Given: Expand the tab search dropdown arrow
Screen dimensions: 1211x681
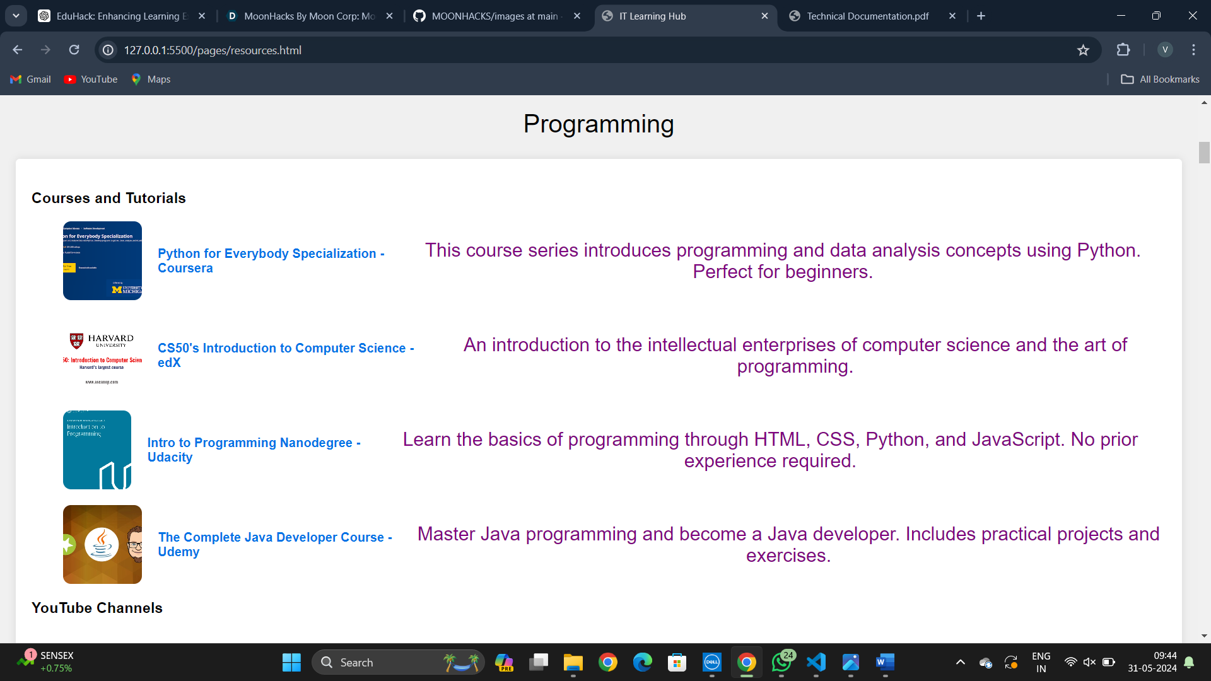Looking at the screenshot, I should click(x=16, y=16).
